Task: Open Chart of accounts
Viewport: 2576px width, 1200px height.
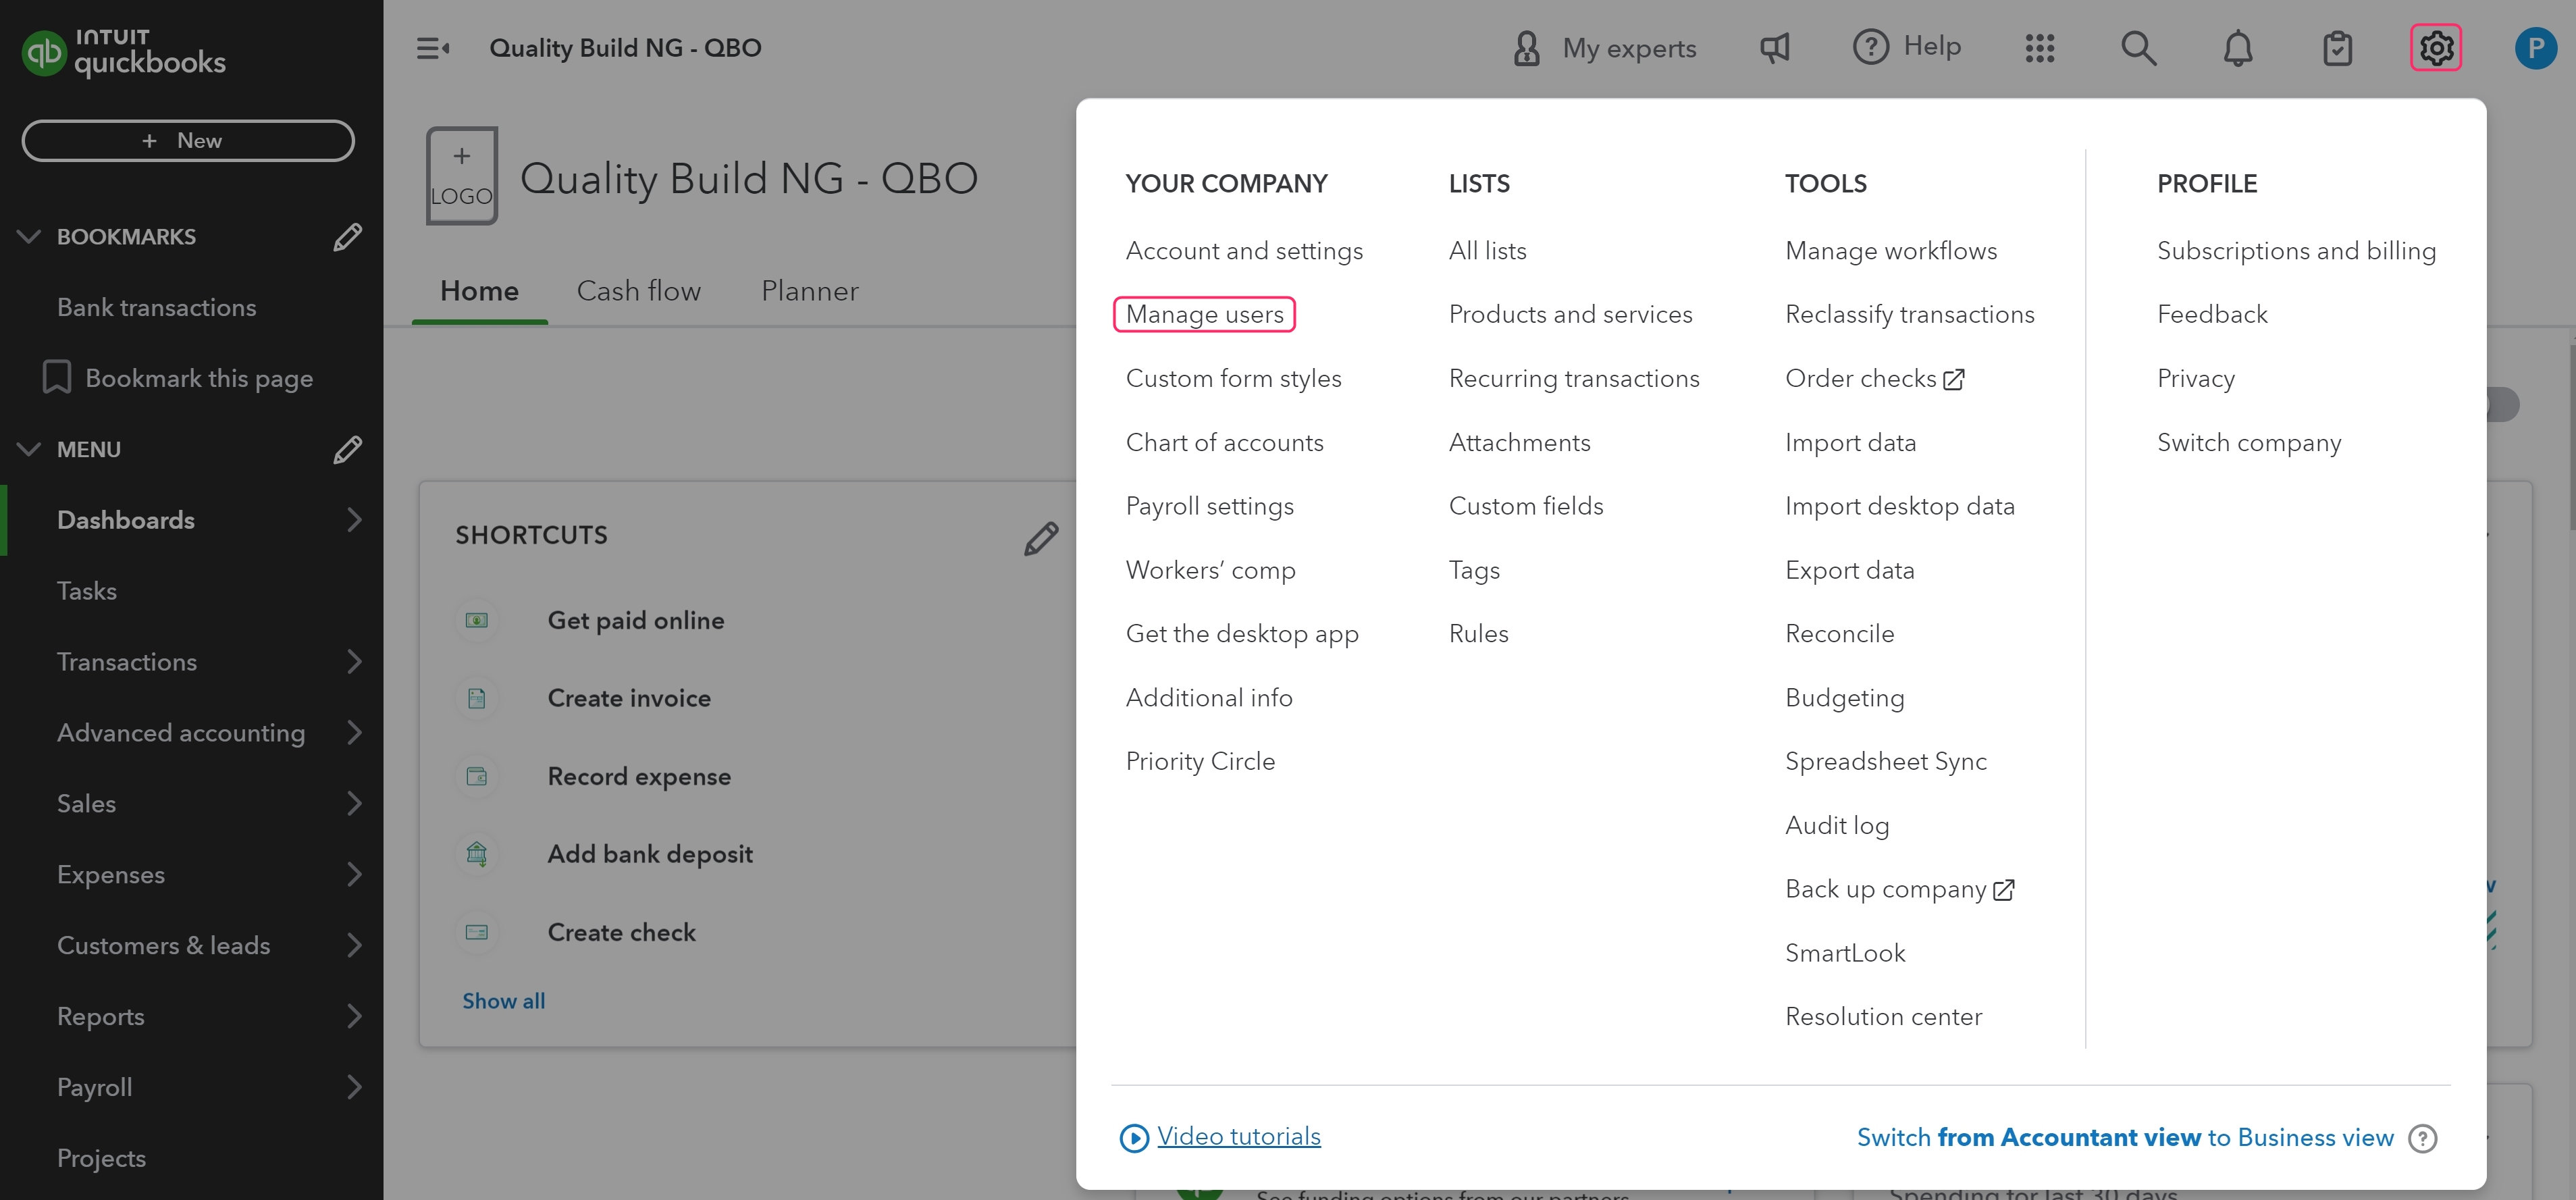Action: pyautogui.click(x=1224, y=442)
